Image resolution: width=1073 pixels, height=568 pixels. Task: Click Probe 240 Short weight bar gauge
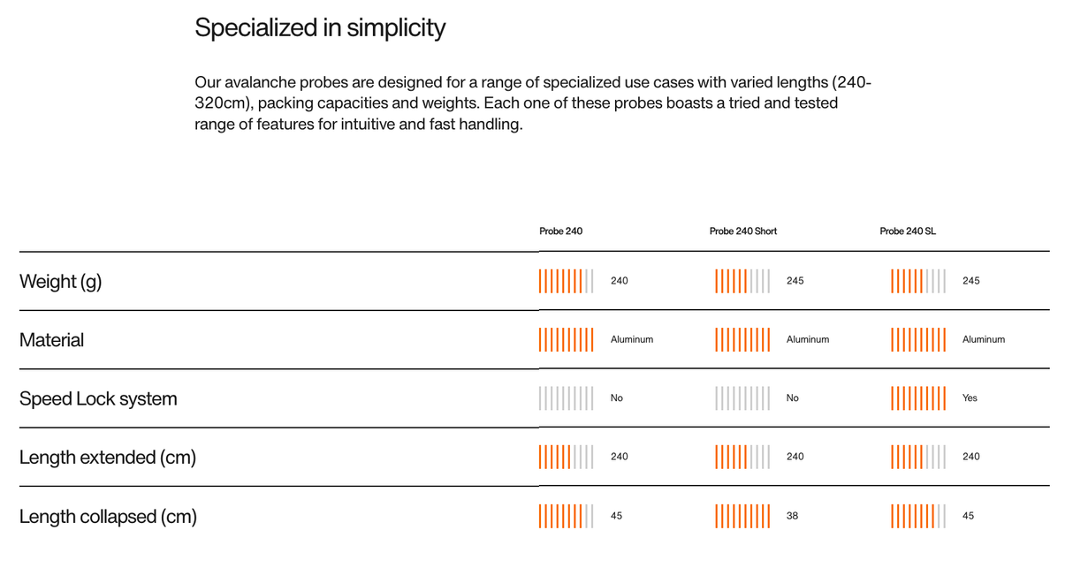742,281
